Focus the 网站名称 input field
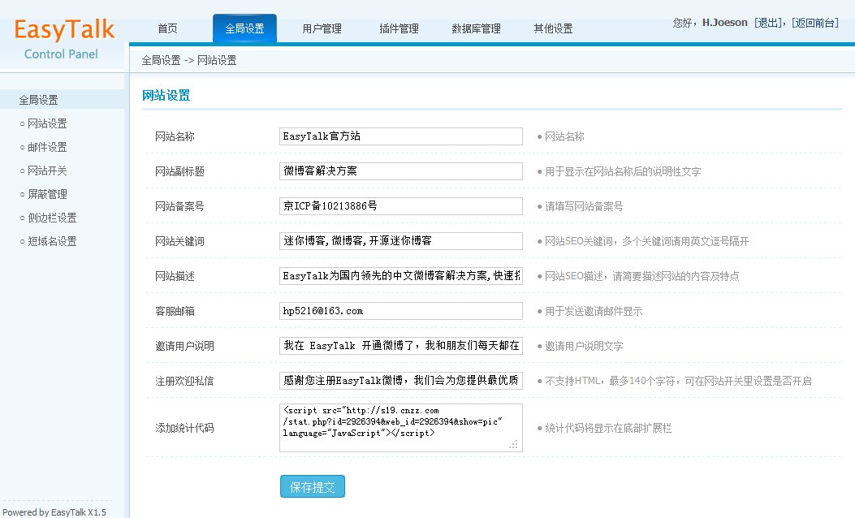 pyautogui.click(x=400, y=136)
